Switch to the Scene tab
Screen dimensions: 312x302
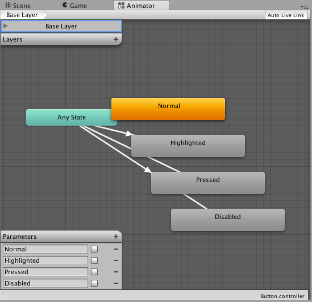pyautogui.click(x=18, y=5)
